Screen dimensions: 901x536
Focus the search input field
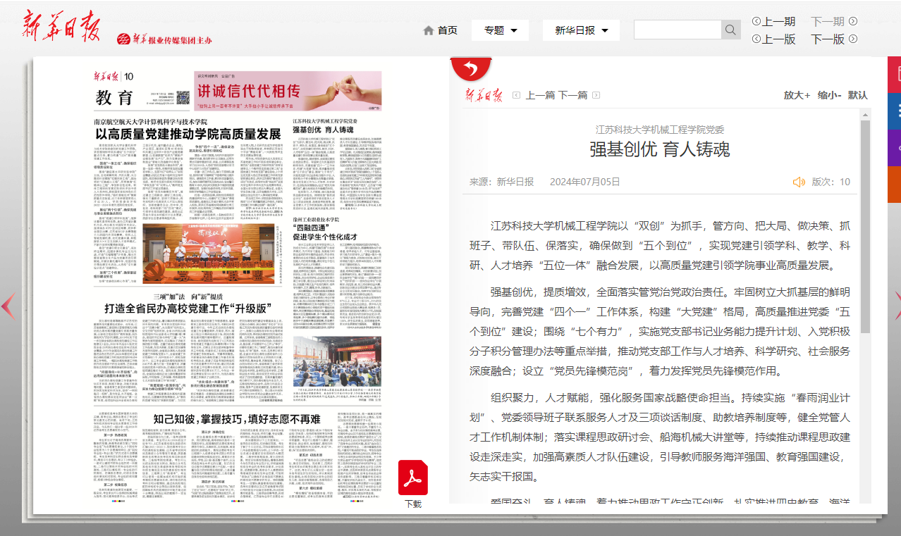point(677,30)
